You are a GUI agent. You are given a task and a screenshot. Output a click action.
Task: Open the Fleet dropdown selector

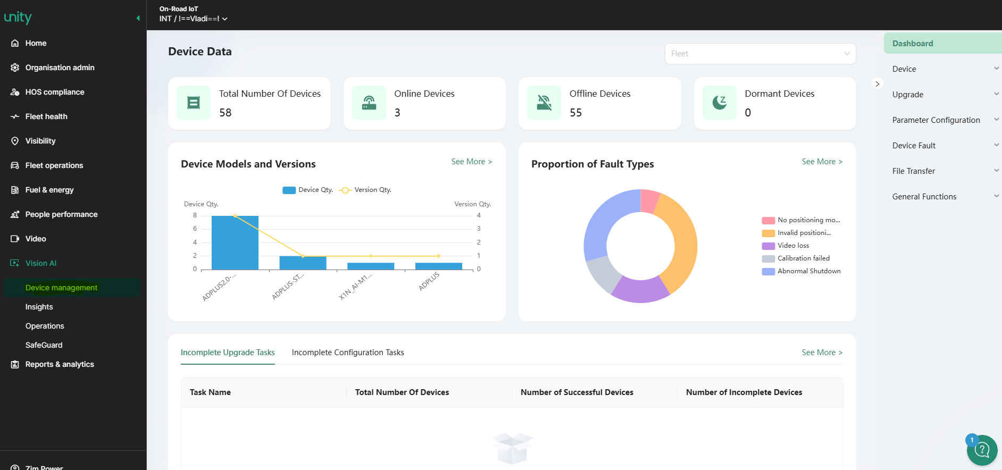point(760,54)
